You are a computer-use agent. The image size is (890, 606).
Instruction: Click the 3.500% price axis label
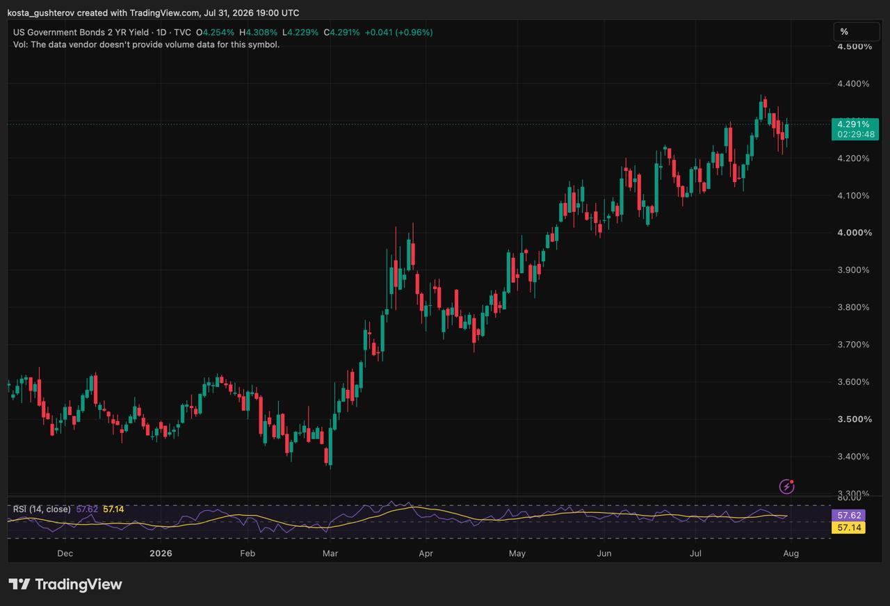(x=855, y=420)
